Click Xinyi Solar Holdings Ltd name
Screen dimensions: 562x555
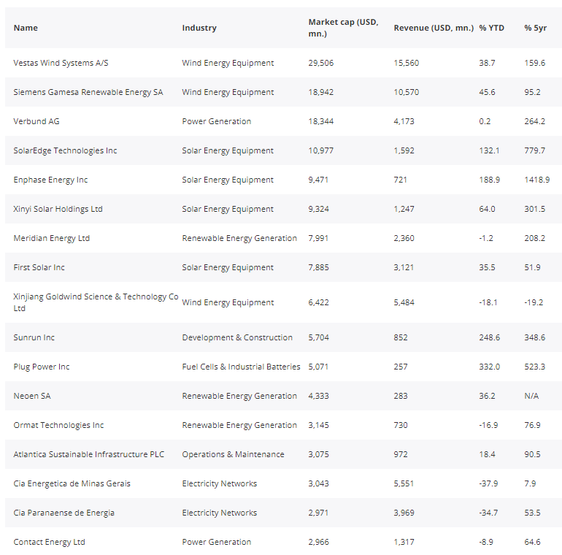click(x=58, y=209)
